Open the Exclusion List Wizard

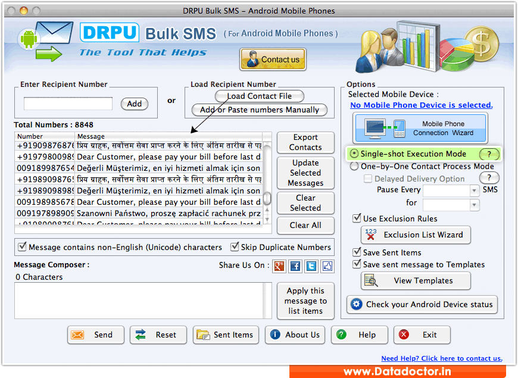click(416, 235)
